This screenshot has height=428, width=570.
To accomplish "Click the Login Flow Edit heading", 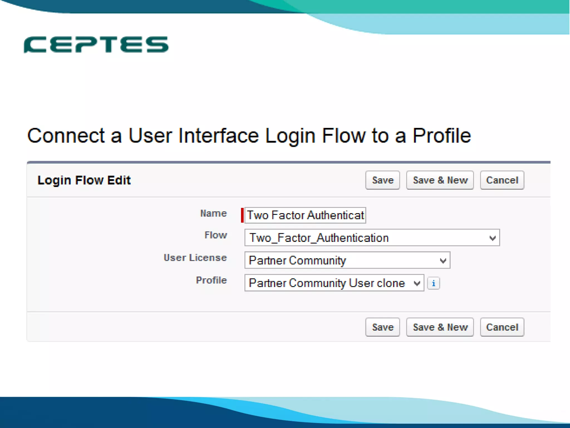I will [x=84, y=180].
